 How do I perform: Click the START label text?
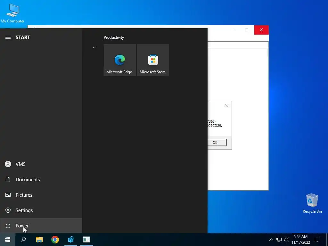pyautogui.click(x=23, y=37)
